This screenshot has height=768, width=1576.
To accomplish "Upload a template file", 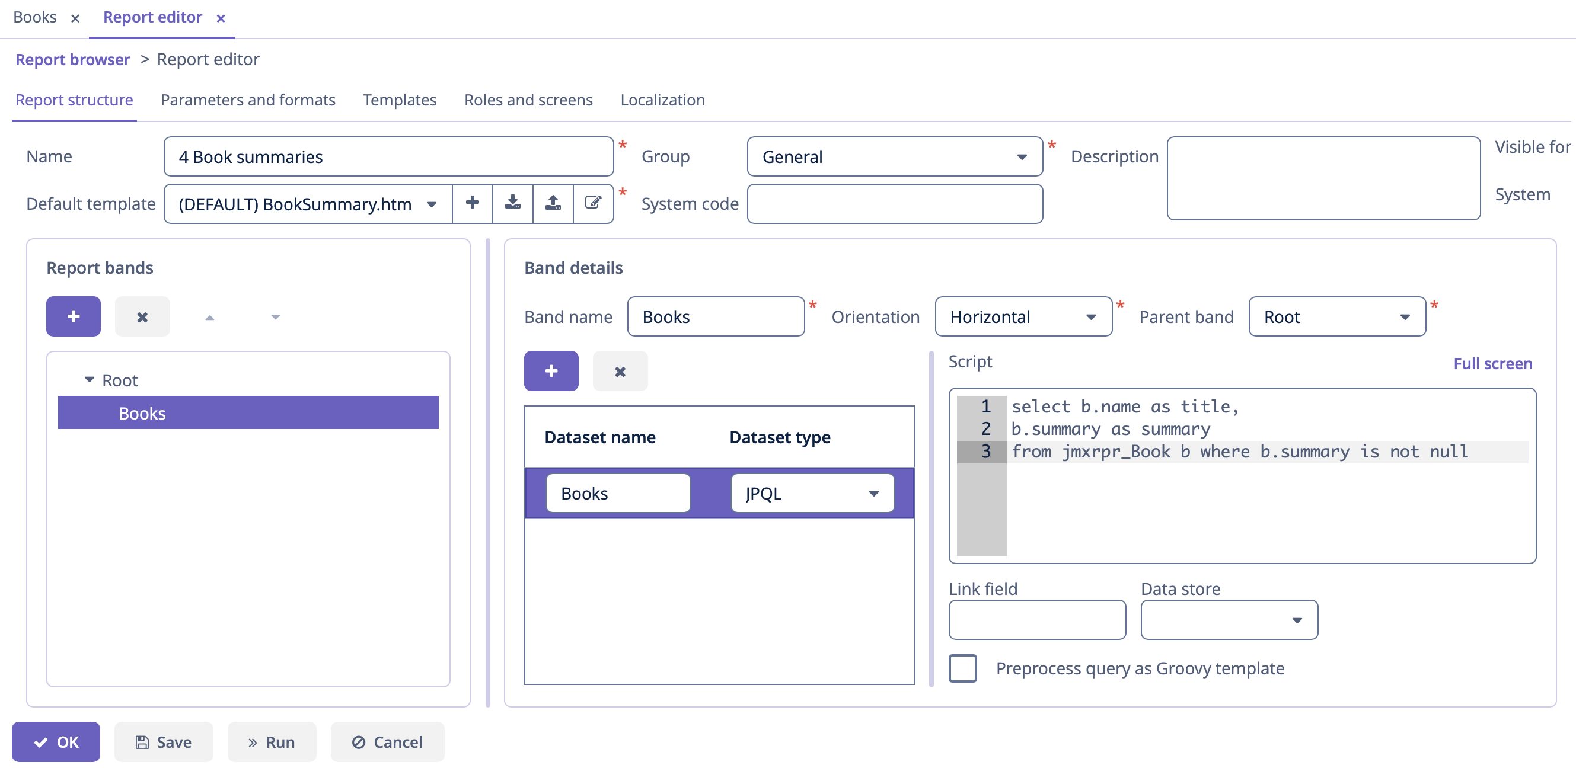I will (x=553, y=203).
